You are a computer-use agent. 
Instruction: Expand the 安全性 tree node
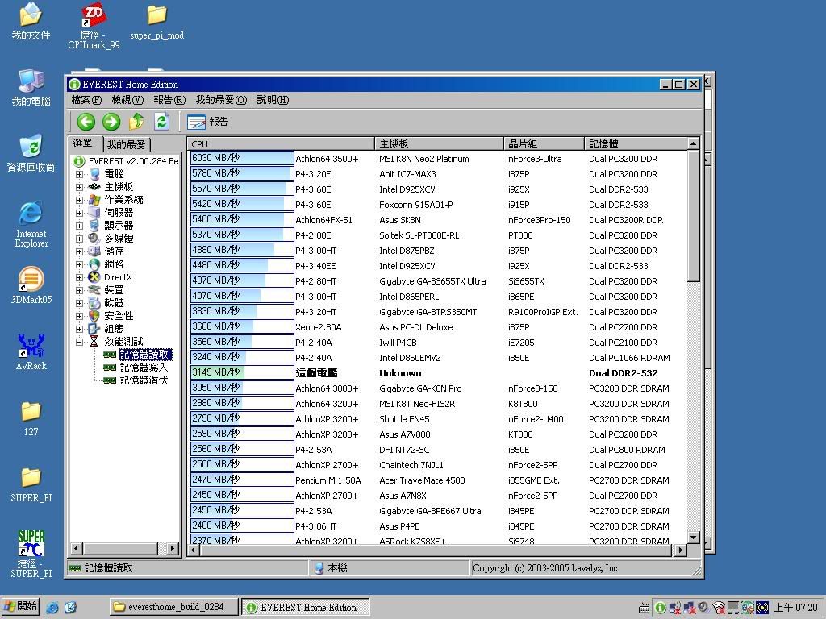point(79,316)
